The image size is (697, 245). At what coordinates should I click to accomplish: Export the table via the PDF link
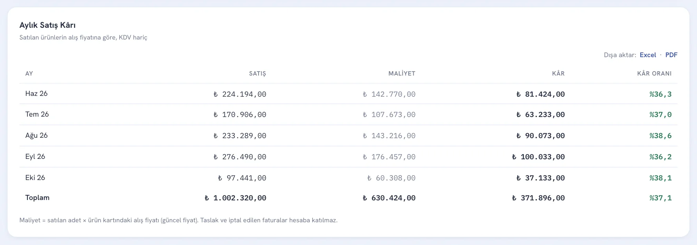pyautogui.click(x=671, y=55)
